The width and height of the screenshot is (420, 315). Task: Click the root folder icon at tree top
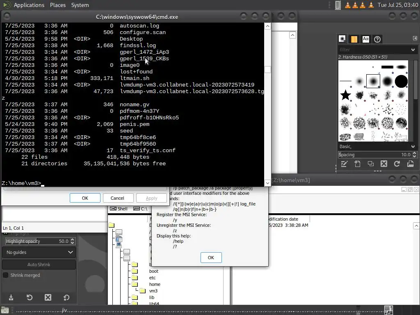click(112, 225)
